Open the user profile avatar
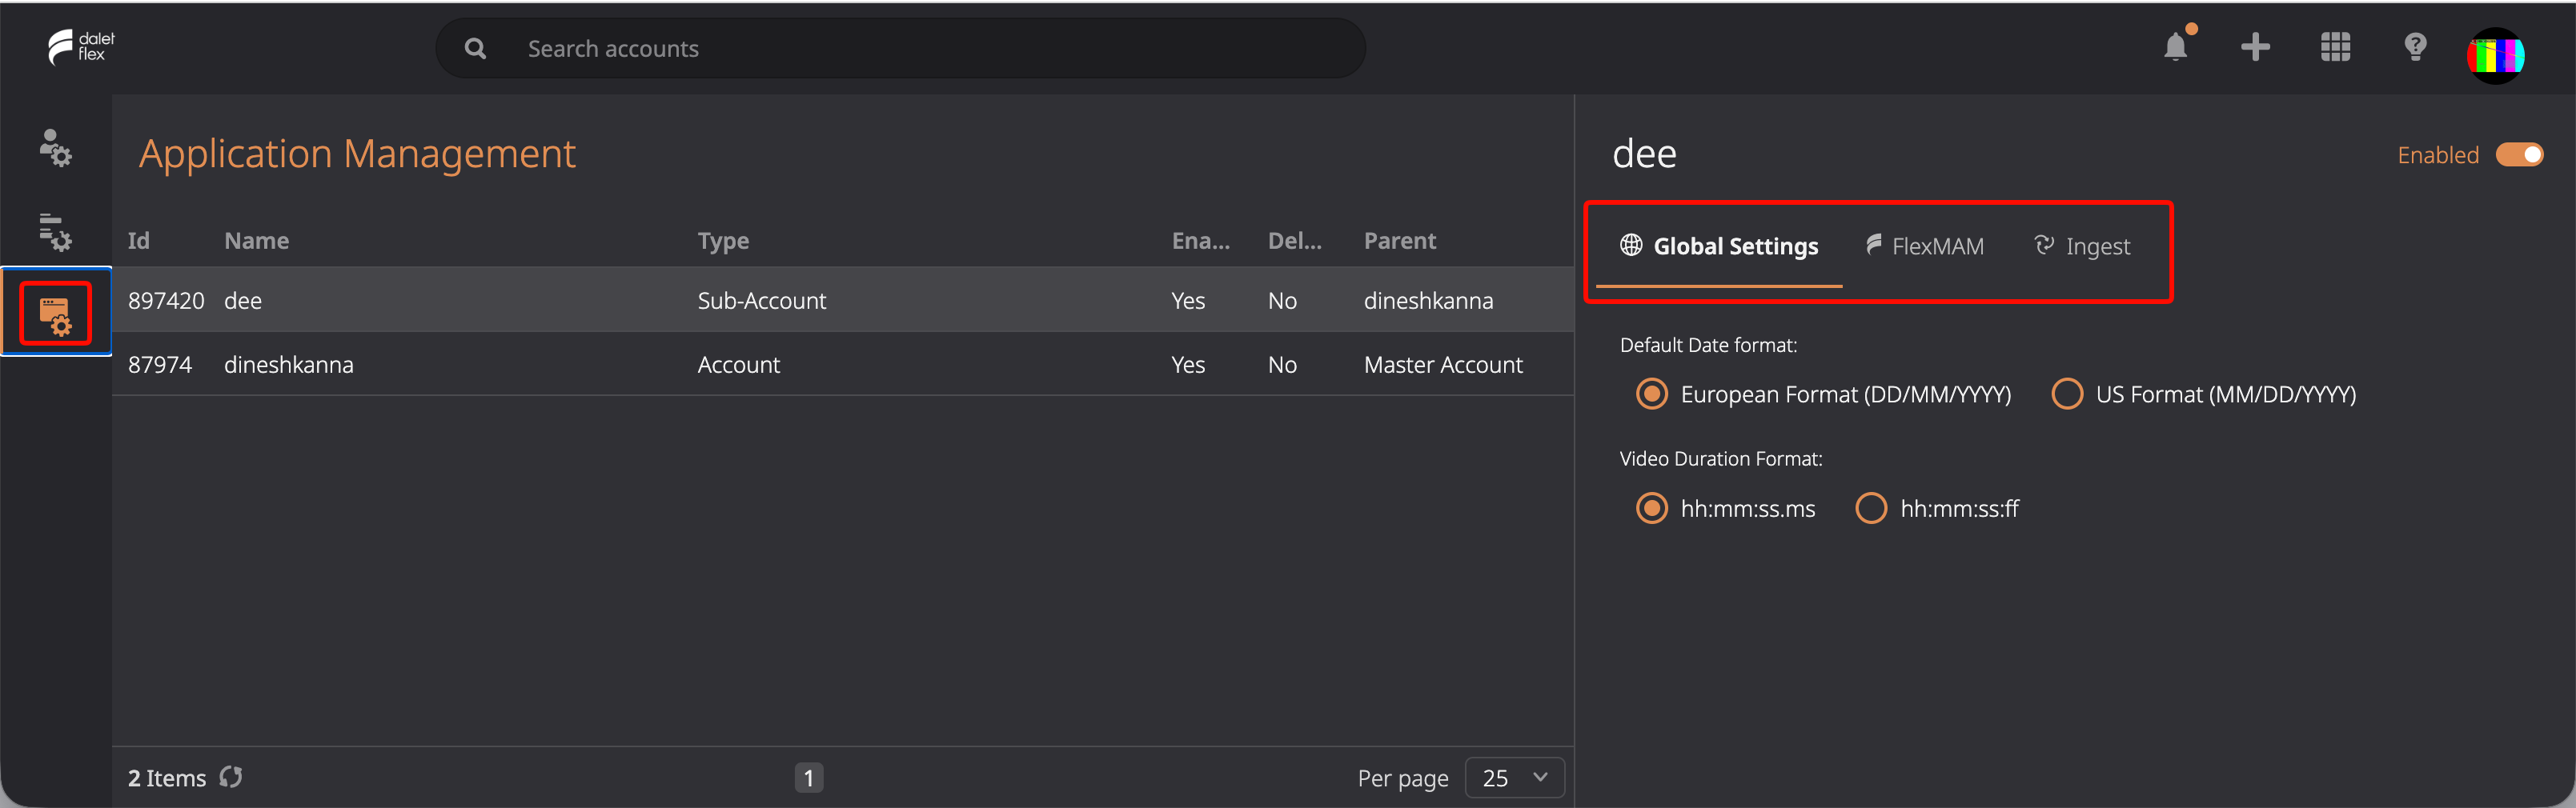Screen dimensions: 2576x808 [2495, 55]
